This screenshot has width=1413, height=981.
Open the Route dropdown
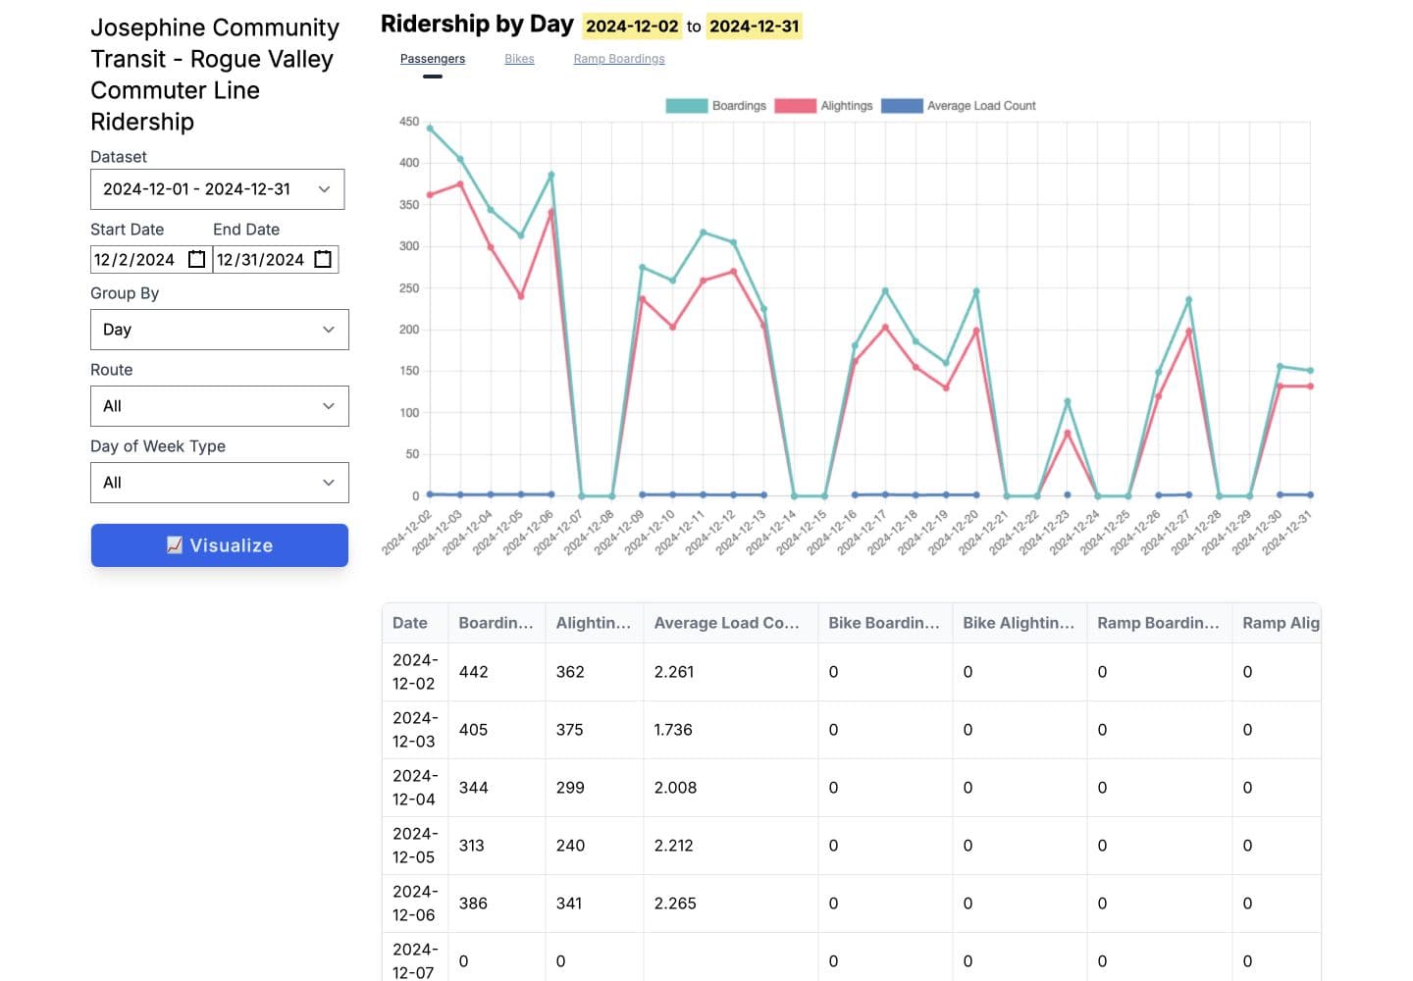click(220, 406)
